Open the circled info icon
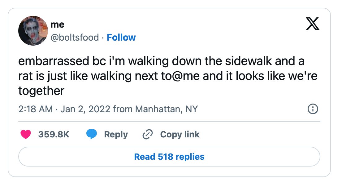Screen dimensions: 342x187 [x=313, y=109]
